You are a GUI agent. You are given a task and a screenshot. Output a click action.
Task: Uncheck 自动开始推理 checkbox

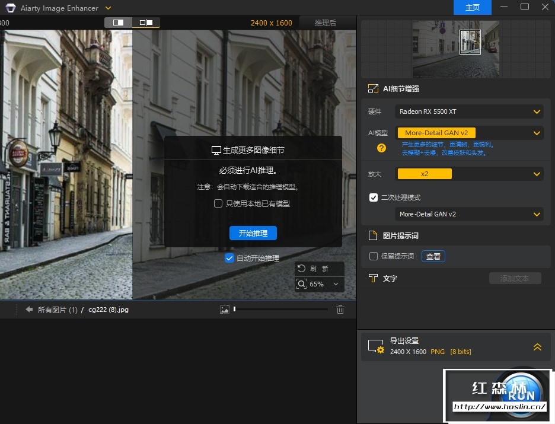click(x=229, y=258)
